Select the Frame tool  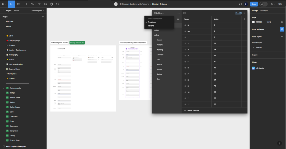click(x=18, y=4)
